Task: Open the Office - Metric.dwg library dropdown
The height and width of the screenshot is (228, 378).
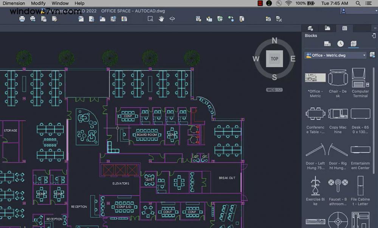Action: click(x=335, y=55)
